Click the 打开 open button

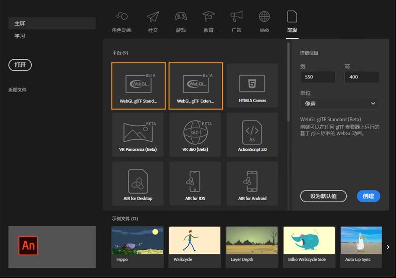20,65
